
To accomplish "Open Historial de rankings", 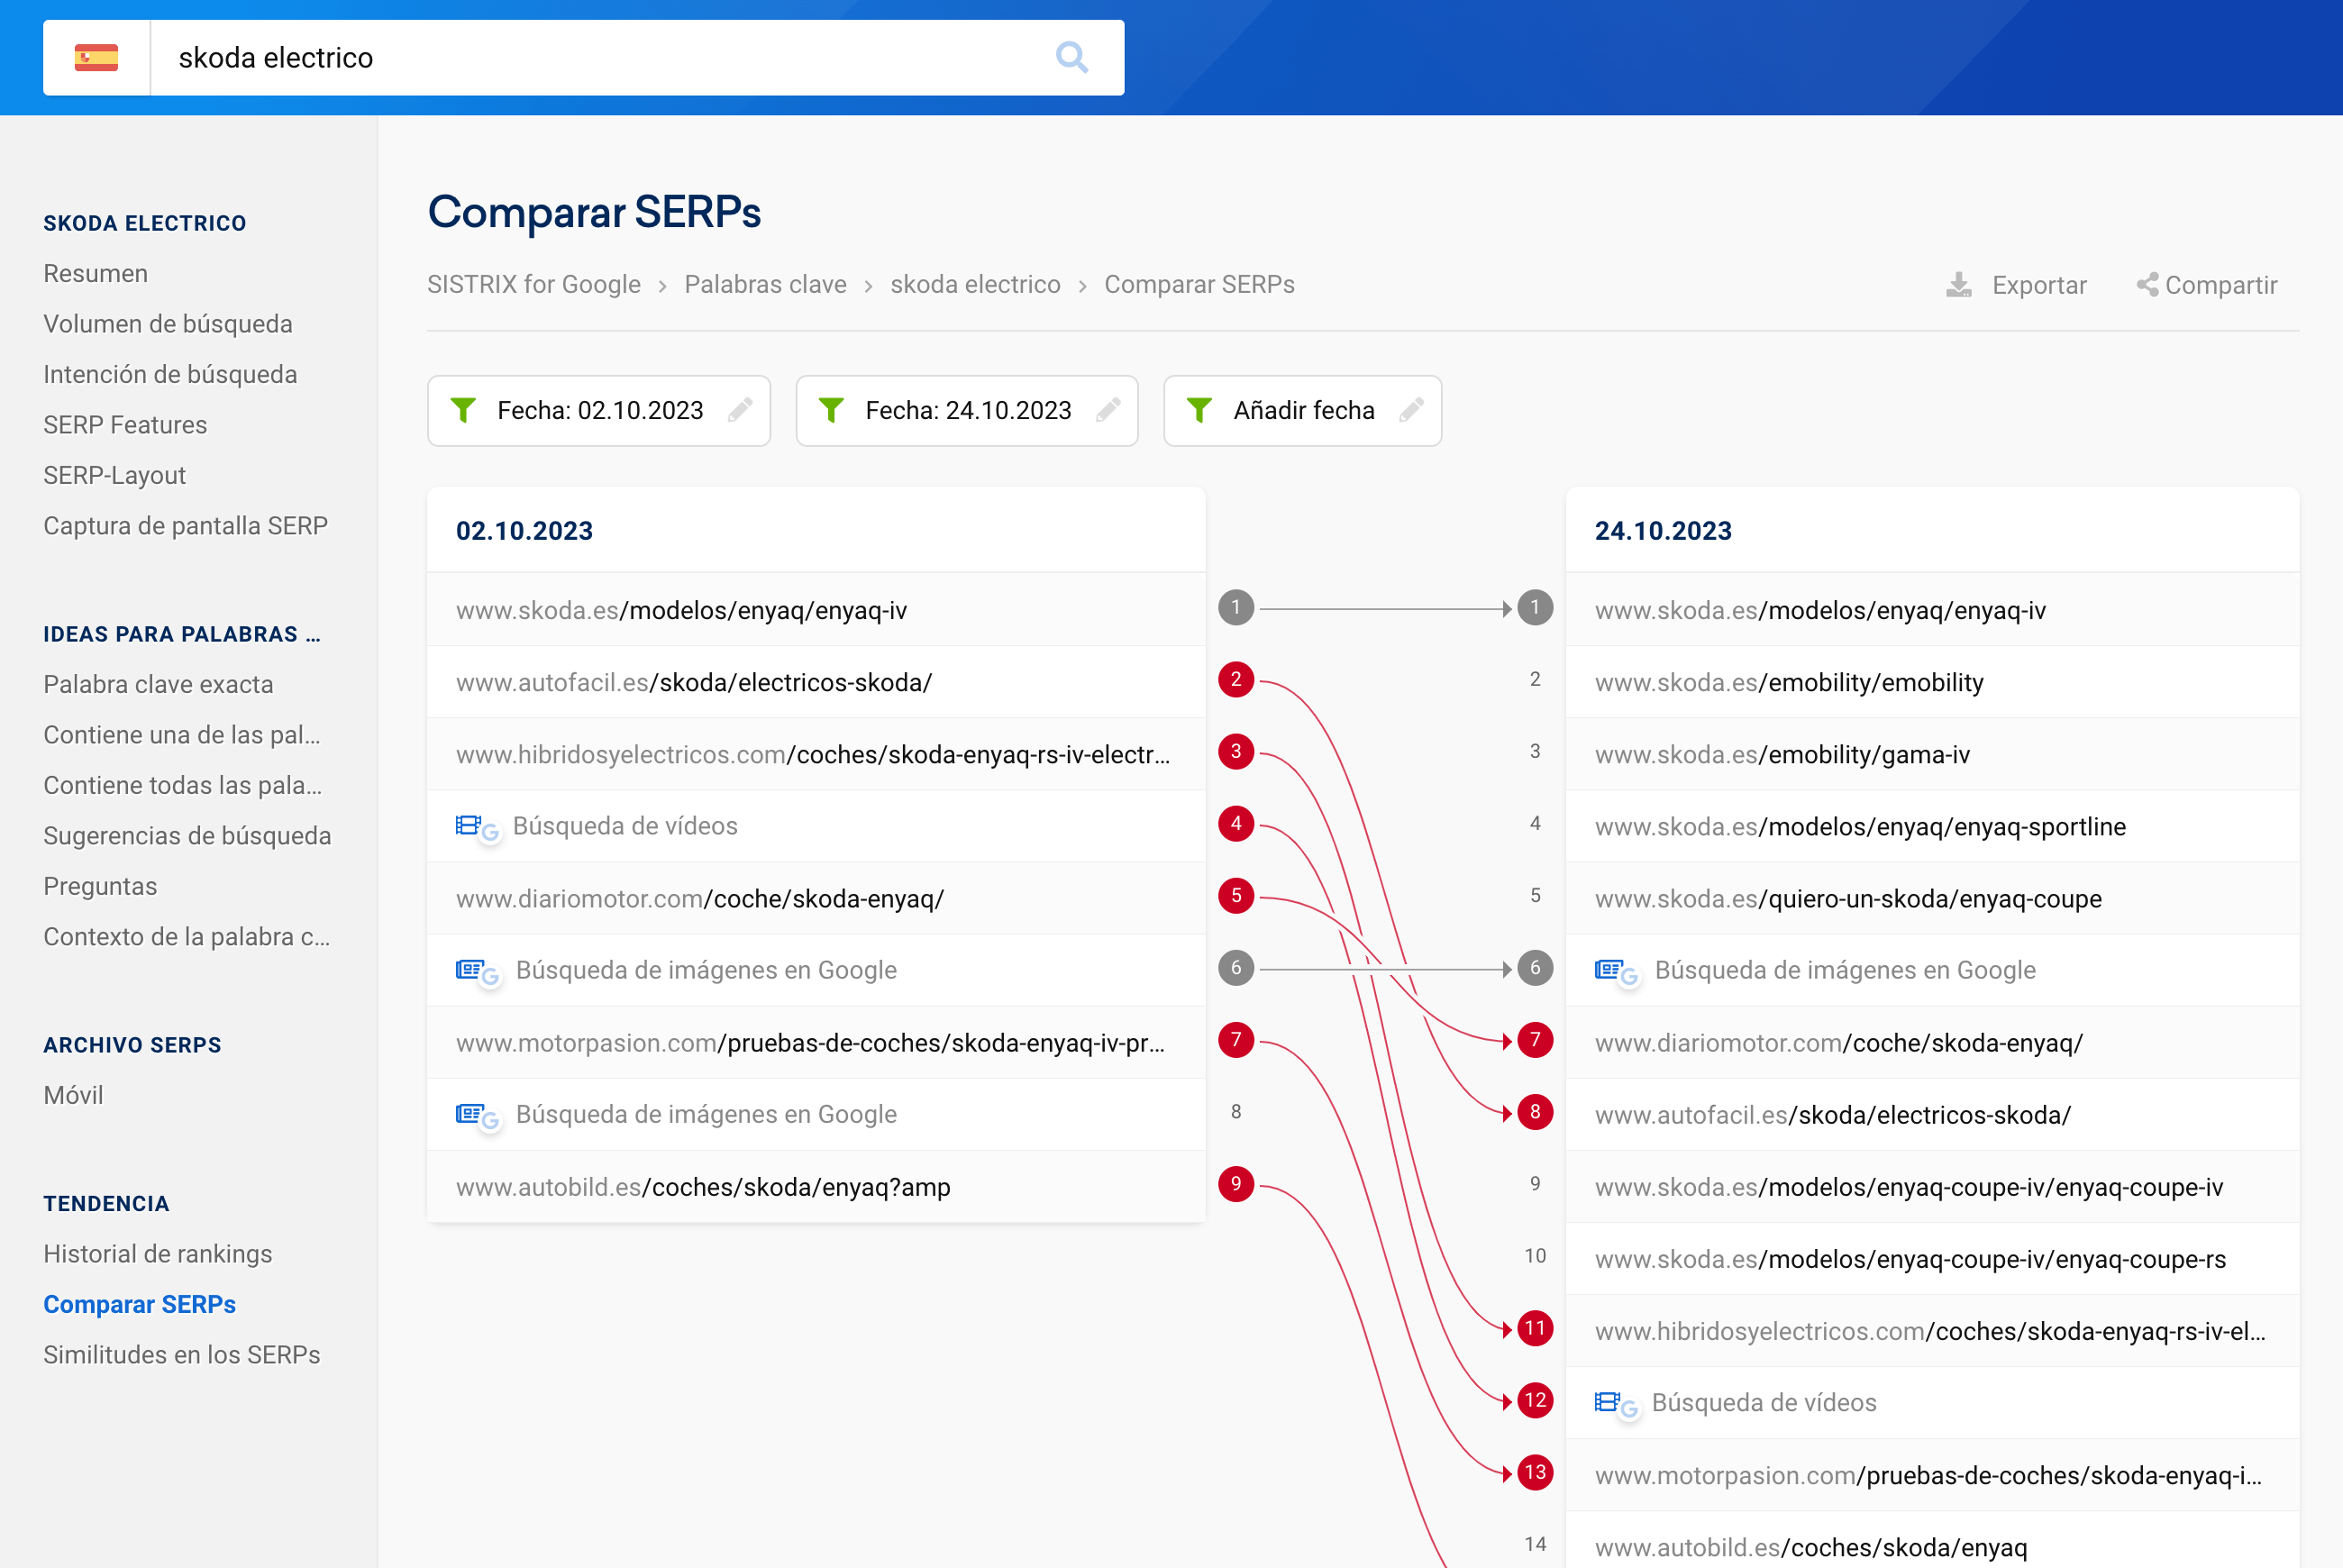I will coord(158,1254).
